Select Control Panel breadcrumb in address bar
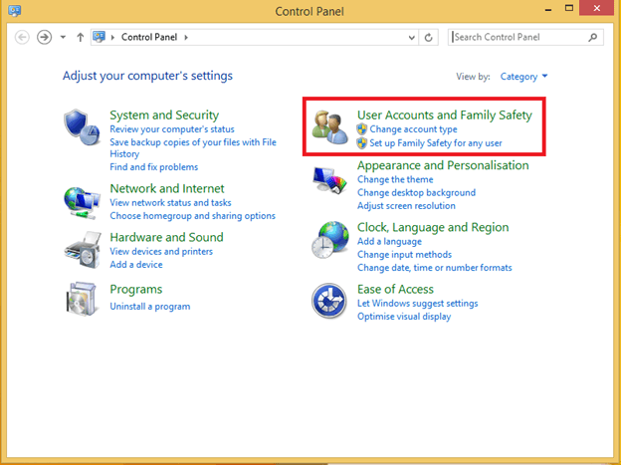 149,37
